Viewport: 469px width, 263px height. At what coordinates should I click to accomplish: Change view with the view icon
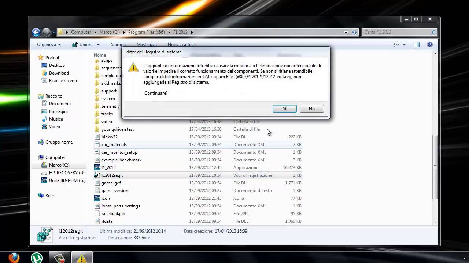(396, 45)
